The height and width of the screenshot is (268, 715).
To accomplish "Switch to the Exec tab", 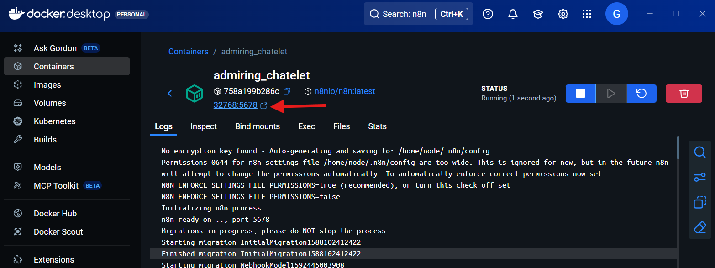I will tap(306, 126).
